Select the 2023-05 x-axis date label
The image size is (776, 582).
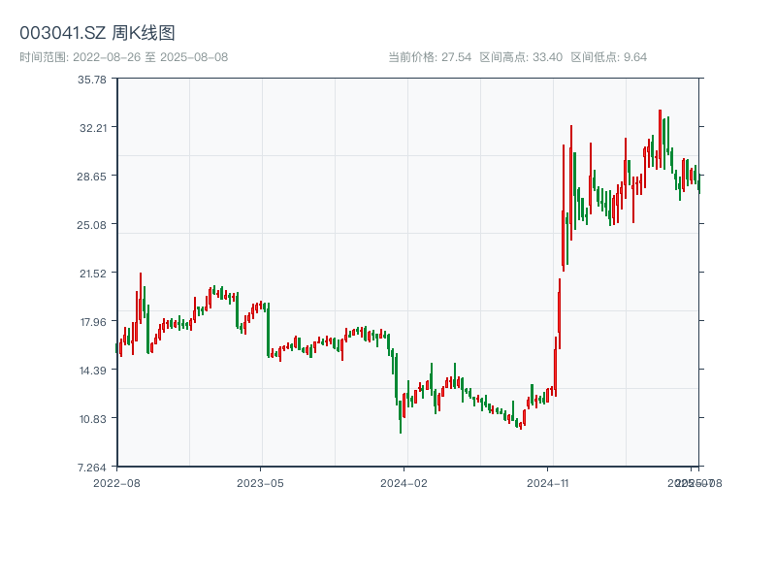(260, 482)
